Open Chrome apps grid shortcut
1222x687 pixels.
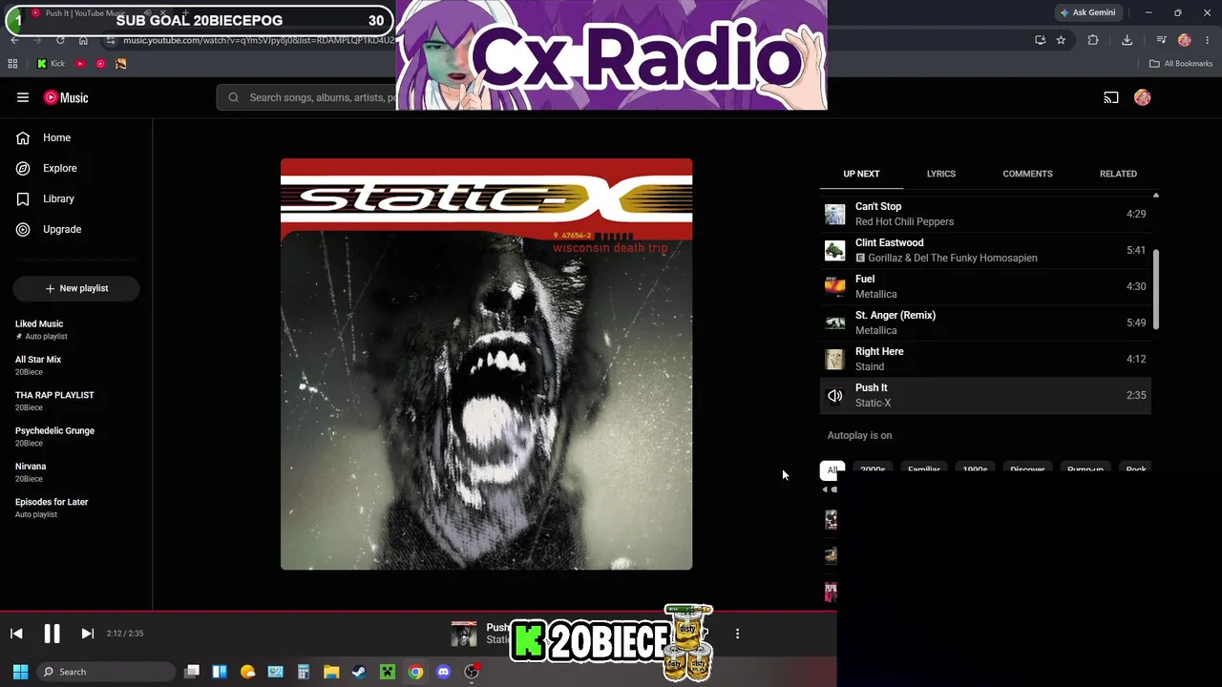pos(12,64)
